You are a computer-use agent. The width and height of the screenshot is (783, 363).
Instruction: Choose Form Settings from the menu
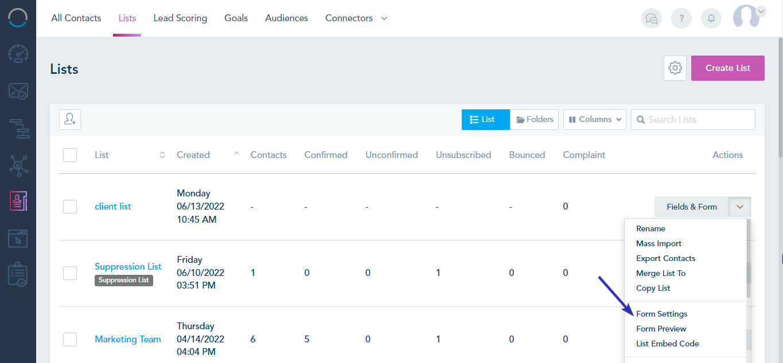(661, 314)
